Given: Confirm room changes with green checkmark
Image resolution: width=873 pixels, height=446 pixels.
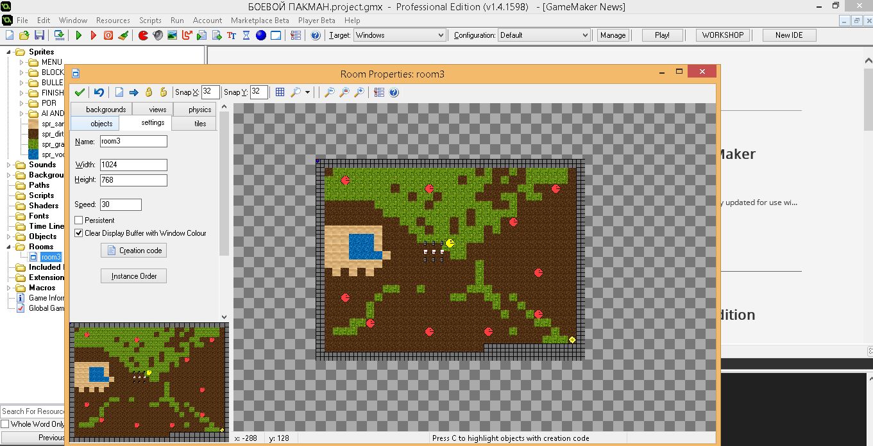Looking at the screenshot, I should point(80,92).
